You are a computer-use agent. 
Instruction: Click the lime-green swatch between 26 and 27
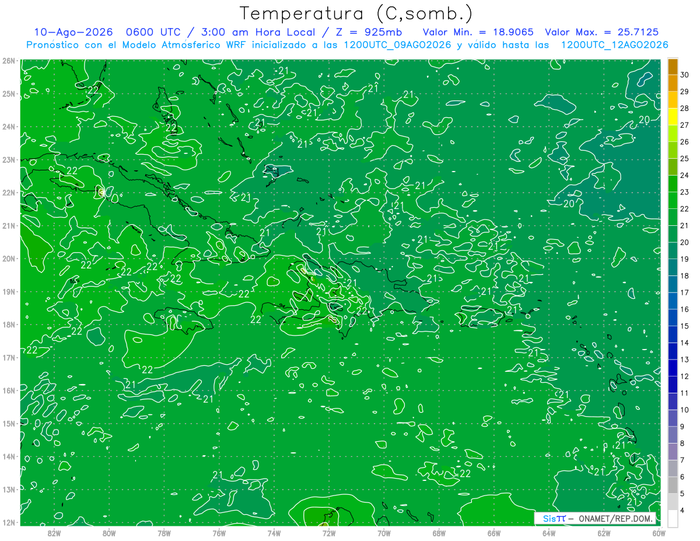tap(673, 134)
